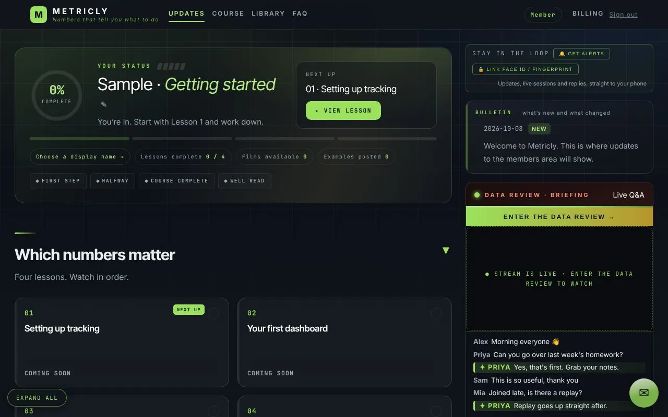Click the lock Link Face ID button

click(526, 69)
